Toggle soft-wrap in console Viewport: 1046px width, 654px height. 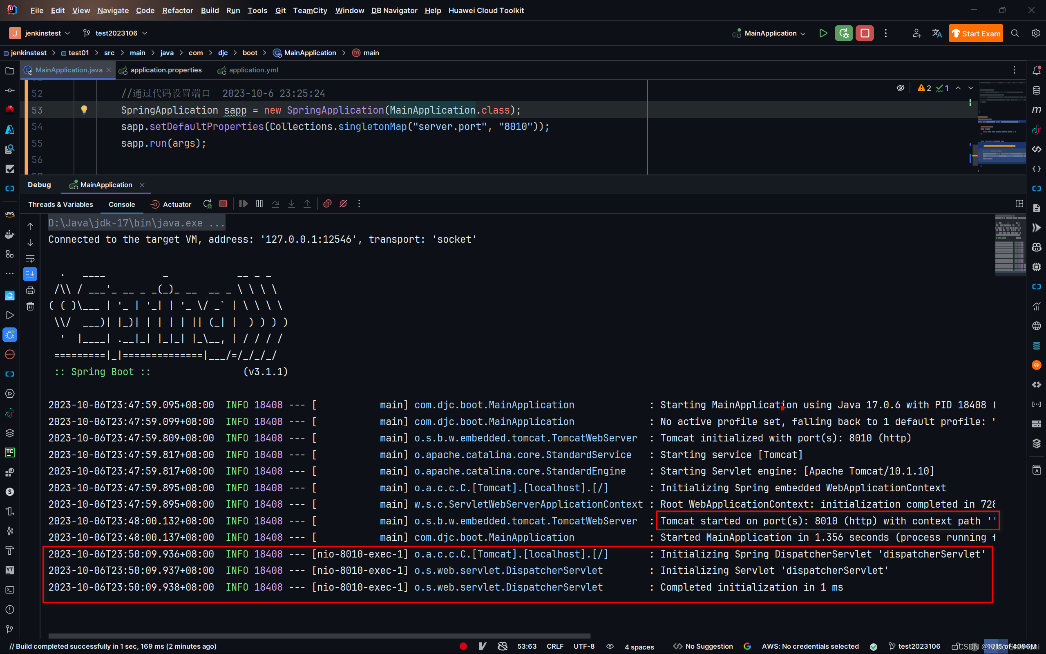tap(30, 259)
